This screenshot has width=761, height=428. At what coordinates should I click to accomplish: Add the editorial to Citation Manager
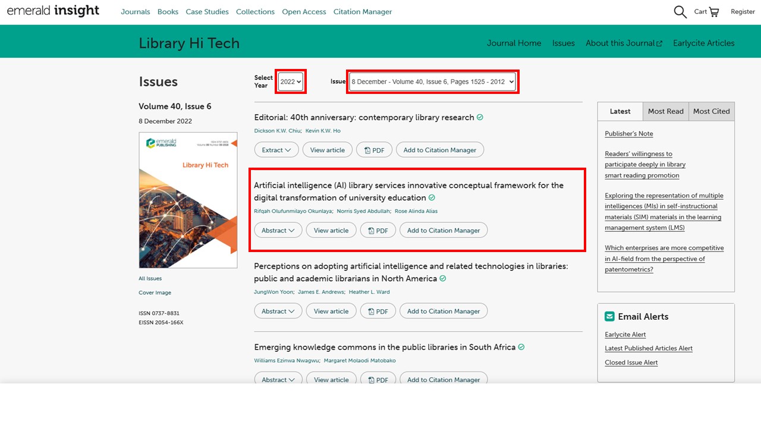pos(440,150)
